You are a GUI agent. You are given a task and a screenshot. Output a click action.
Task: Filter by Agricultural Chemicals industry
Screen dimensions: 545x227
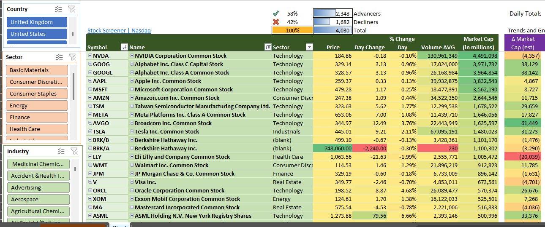pyautogui.click(x=38, y=211)
